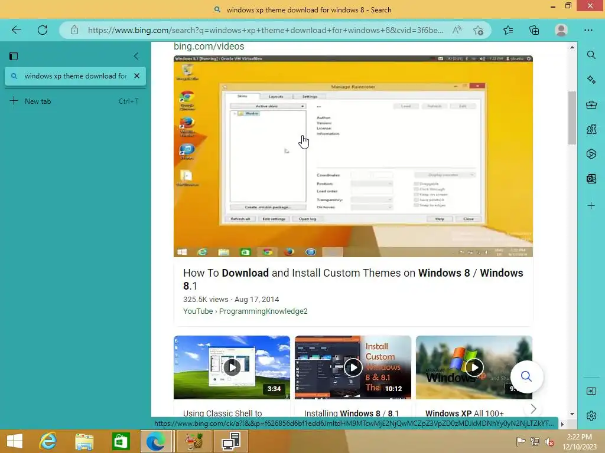Screen dimensions: 605x453
Task: Show next videos with the right chevron
Action: (534, 409)
